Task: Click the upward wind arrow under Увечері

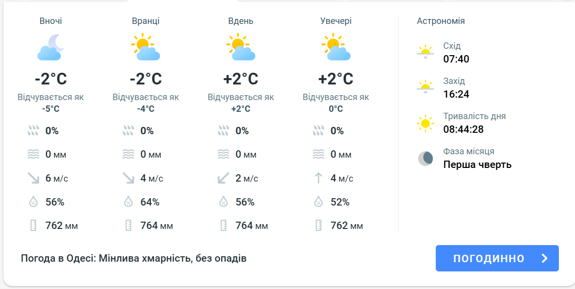Action: 319,178
